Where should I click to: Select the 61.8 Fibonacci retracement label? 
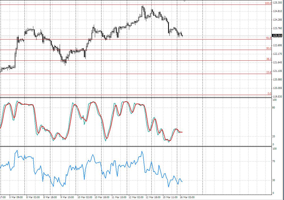[x=269, y=38]
